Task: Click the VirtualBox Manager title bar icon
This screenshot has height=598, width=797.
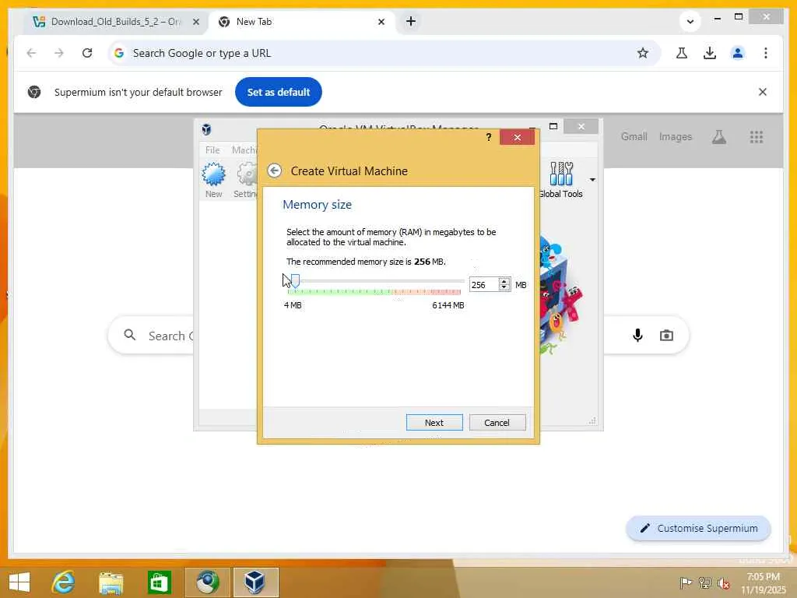Action: (206, 129)
